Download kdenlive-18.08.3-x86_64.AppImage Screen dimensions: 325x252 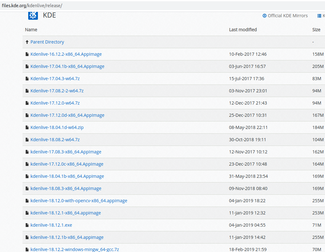(x=66, y=189)
